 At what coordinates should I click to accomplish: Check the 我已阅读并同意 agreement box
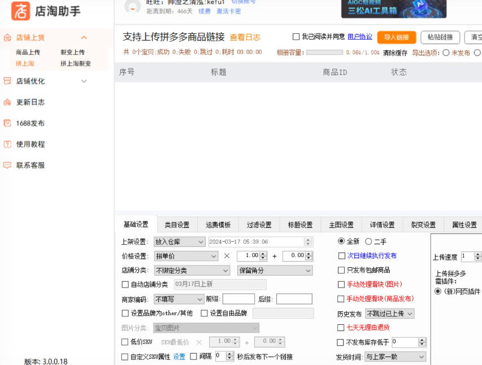296,36
